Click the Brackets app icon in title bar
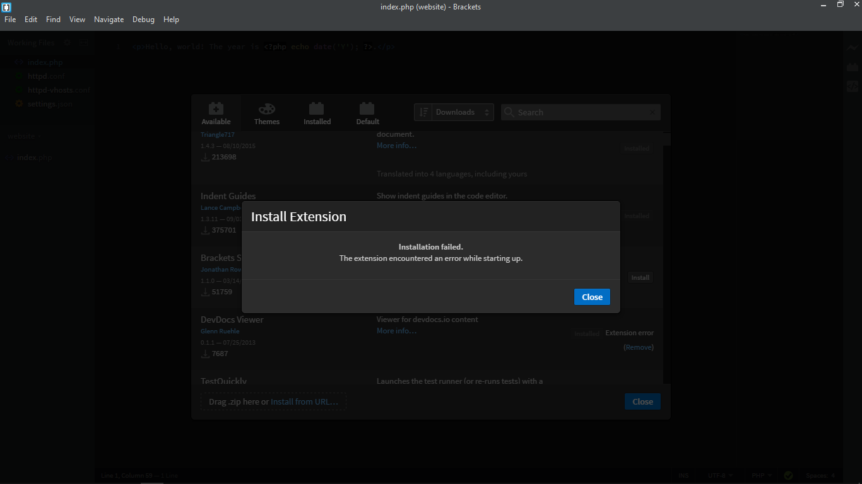Image resolution: width=862 pixels, height=484 pixels. click(6, 7)
